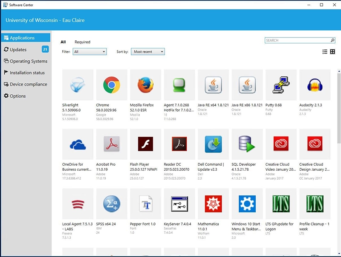Open the Profile Cleanup - 1 week icon
Screen dimensions: 341x257
coord(315,204)
